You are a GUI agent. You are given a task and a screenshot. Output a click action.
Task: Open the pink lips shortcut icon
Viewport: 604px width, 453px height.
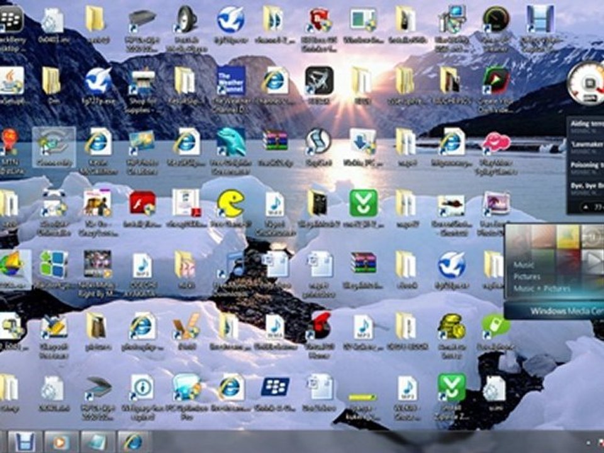496,142
